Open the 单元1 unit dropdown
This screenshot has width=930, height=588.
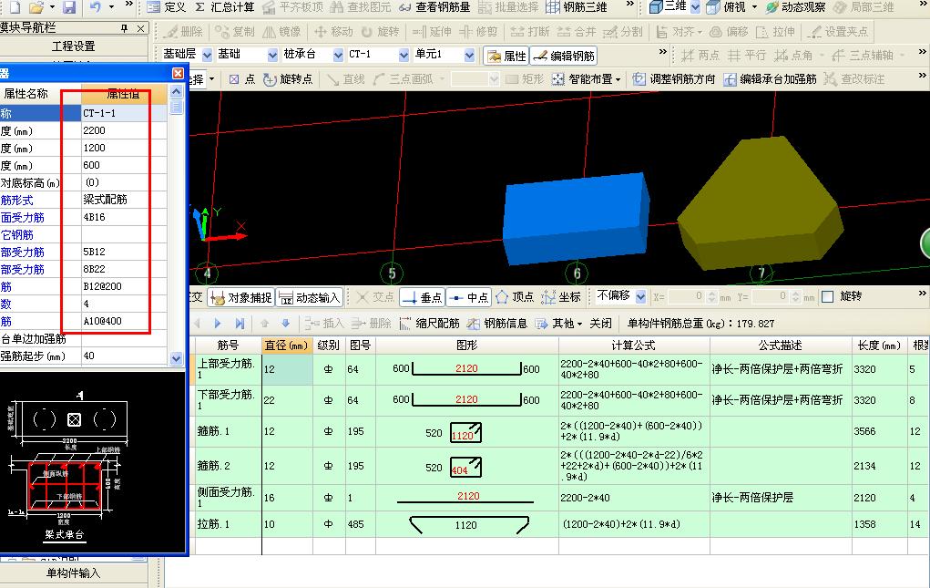click(x=469, y=55)
